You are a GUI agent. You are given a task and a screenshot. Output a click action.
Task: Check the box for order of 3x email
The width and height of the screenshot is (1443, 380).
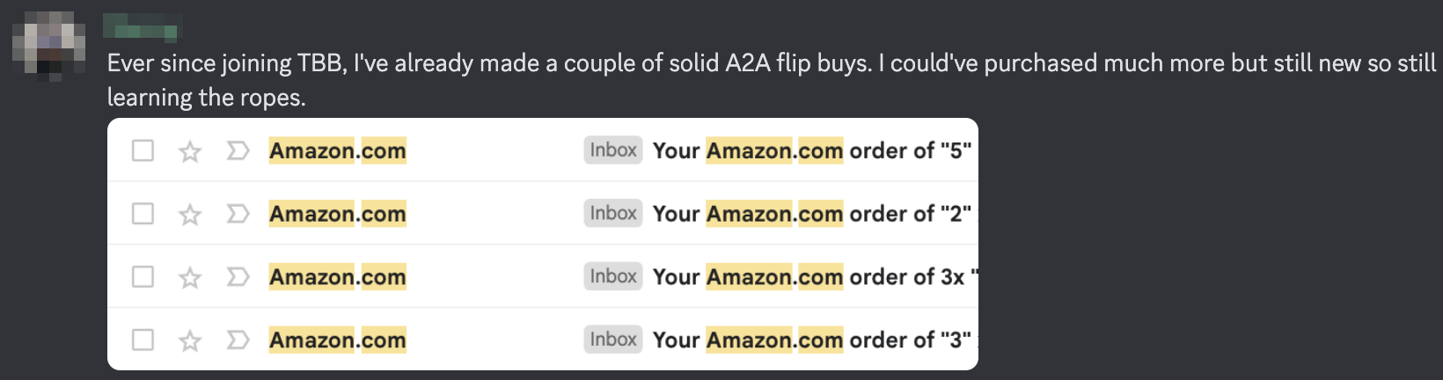click(x=143, y=277)
